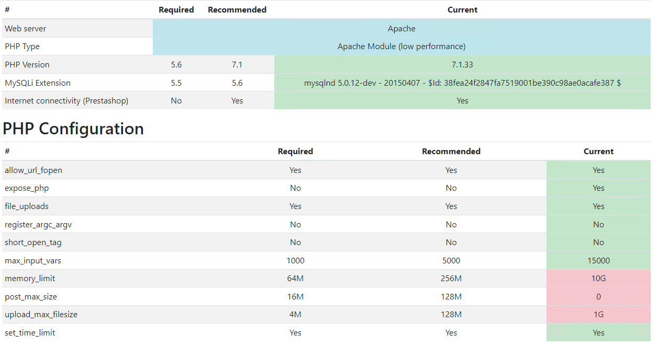Click the red post_max_size 0 cell
The width and height of the screenshot is (658, 347).
click(598, 296)
